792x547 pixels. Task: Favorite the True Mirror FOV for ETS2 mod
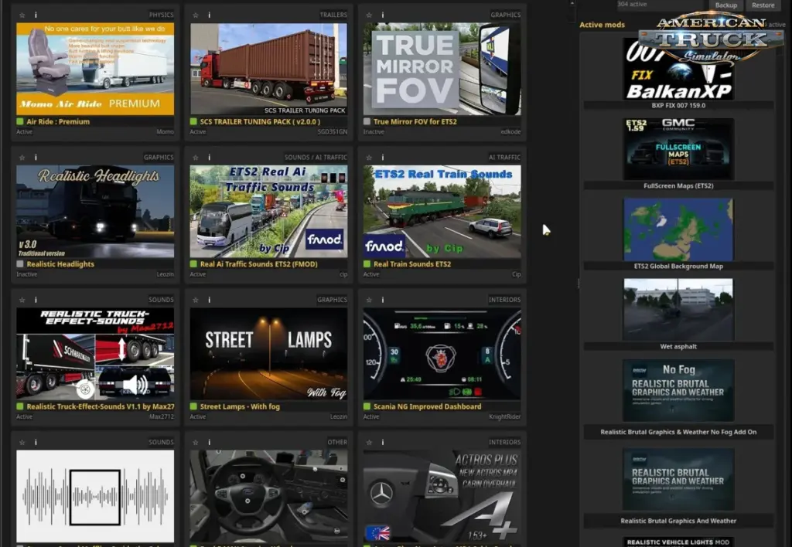click(x=369, y=15)
